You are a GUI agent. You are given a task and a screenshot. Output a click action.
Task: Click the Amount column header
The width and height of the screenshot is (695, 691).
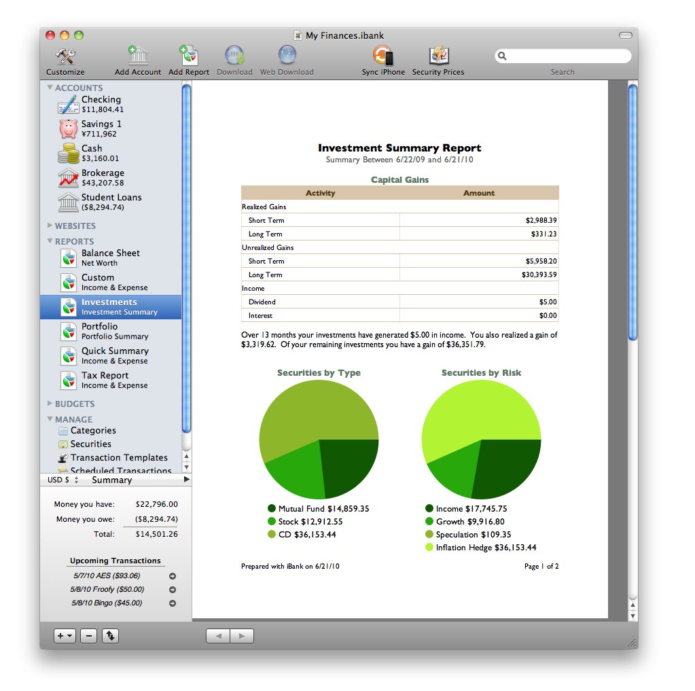click(x=479, y=193)
